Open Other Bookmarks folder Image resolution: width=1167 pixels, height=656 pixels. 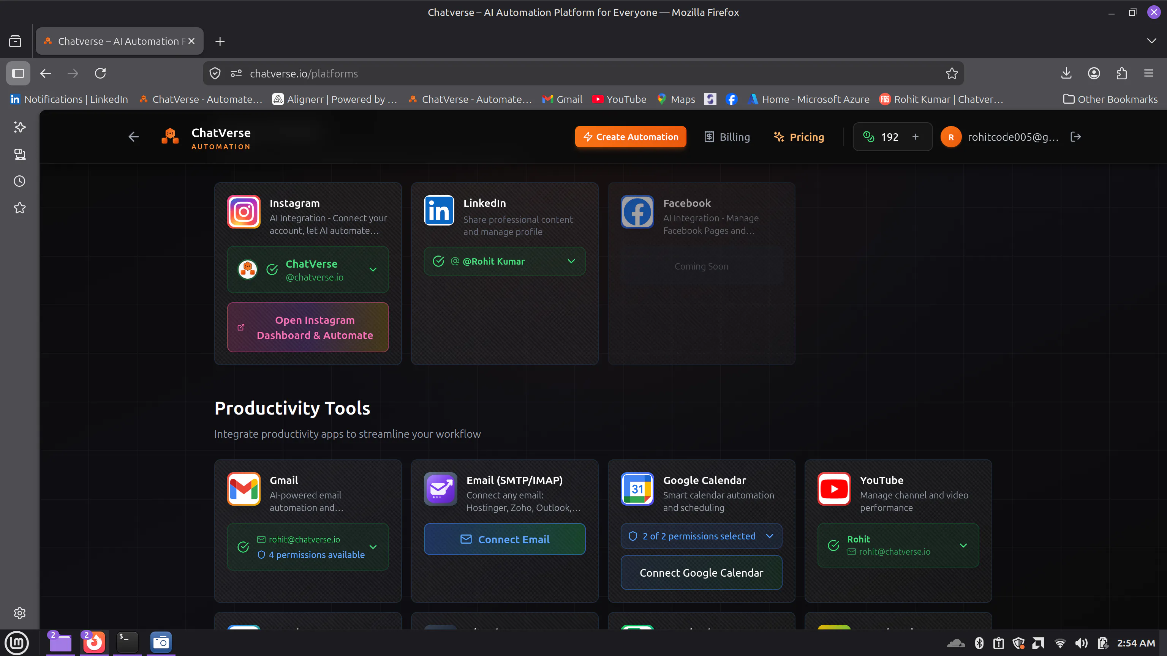tap(1110, 99)
